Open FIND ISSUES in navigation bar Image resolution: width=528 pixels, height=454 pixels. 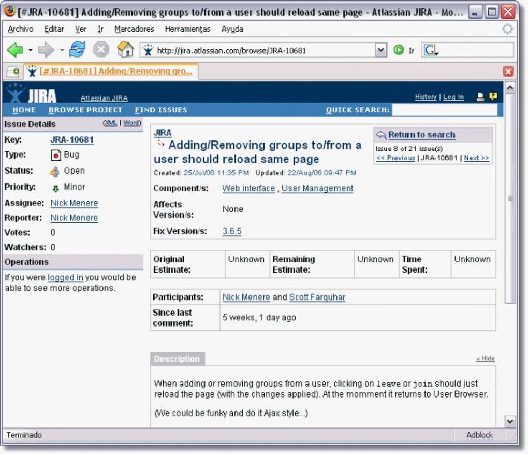click(x=161, y=110)
